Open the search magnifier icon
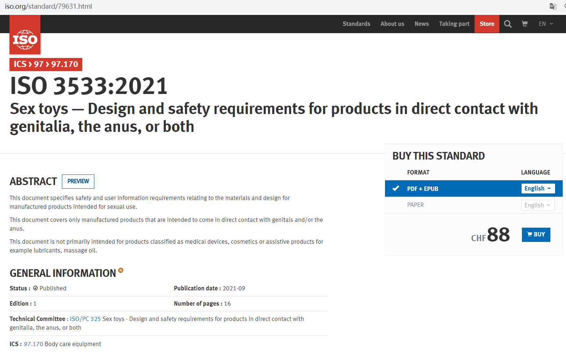The height and width of the screenshot is (357, 566). (508, 24)
